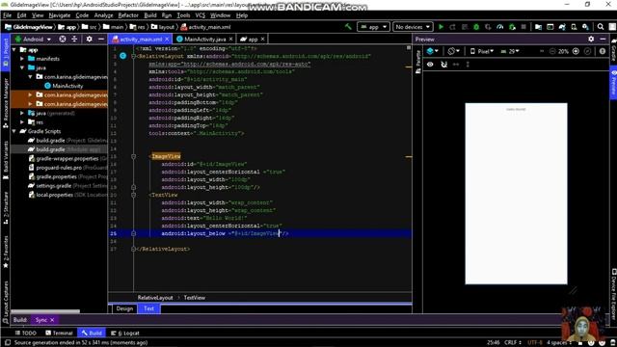The image size is (617, 347).
Task: Toggle autoconnect magnet icon in Preview
Action: point(443,65)
